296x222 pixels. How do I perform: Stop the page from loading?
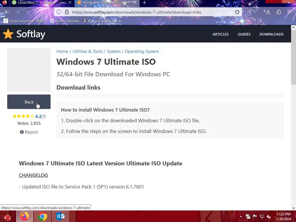[27, 12]
